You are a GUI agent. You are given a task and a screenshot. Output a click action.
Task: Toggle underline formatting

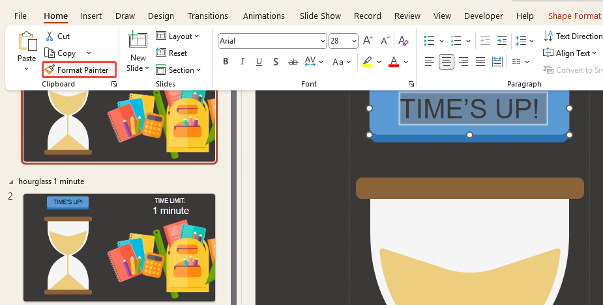coord(259,62)
